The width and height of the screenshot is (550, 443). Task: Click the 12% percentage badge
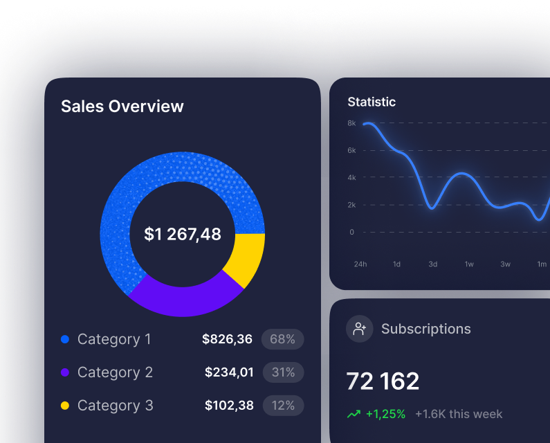[x=283, y=406]
